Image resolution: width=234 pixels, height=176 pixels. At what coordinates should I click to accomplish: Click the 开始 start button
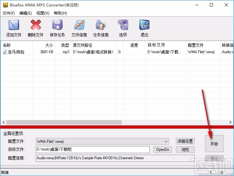click(214, 144)
